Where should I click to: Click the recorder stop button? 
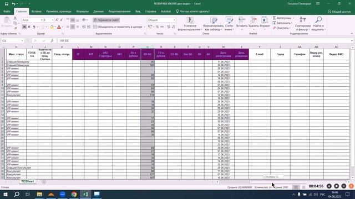click(x=337, y=186)
